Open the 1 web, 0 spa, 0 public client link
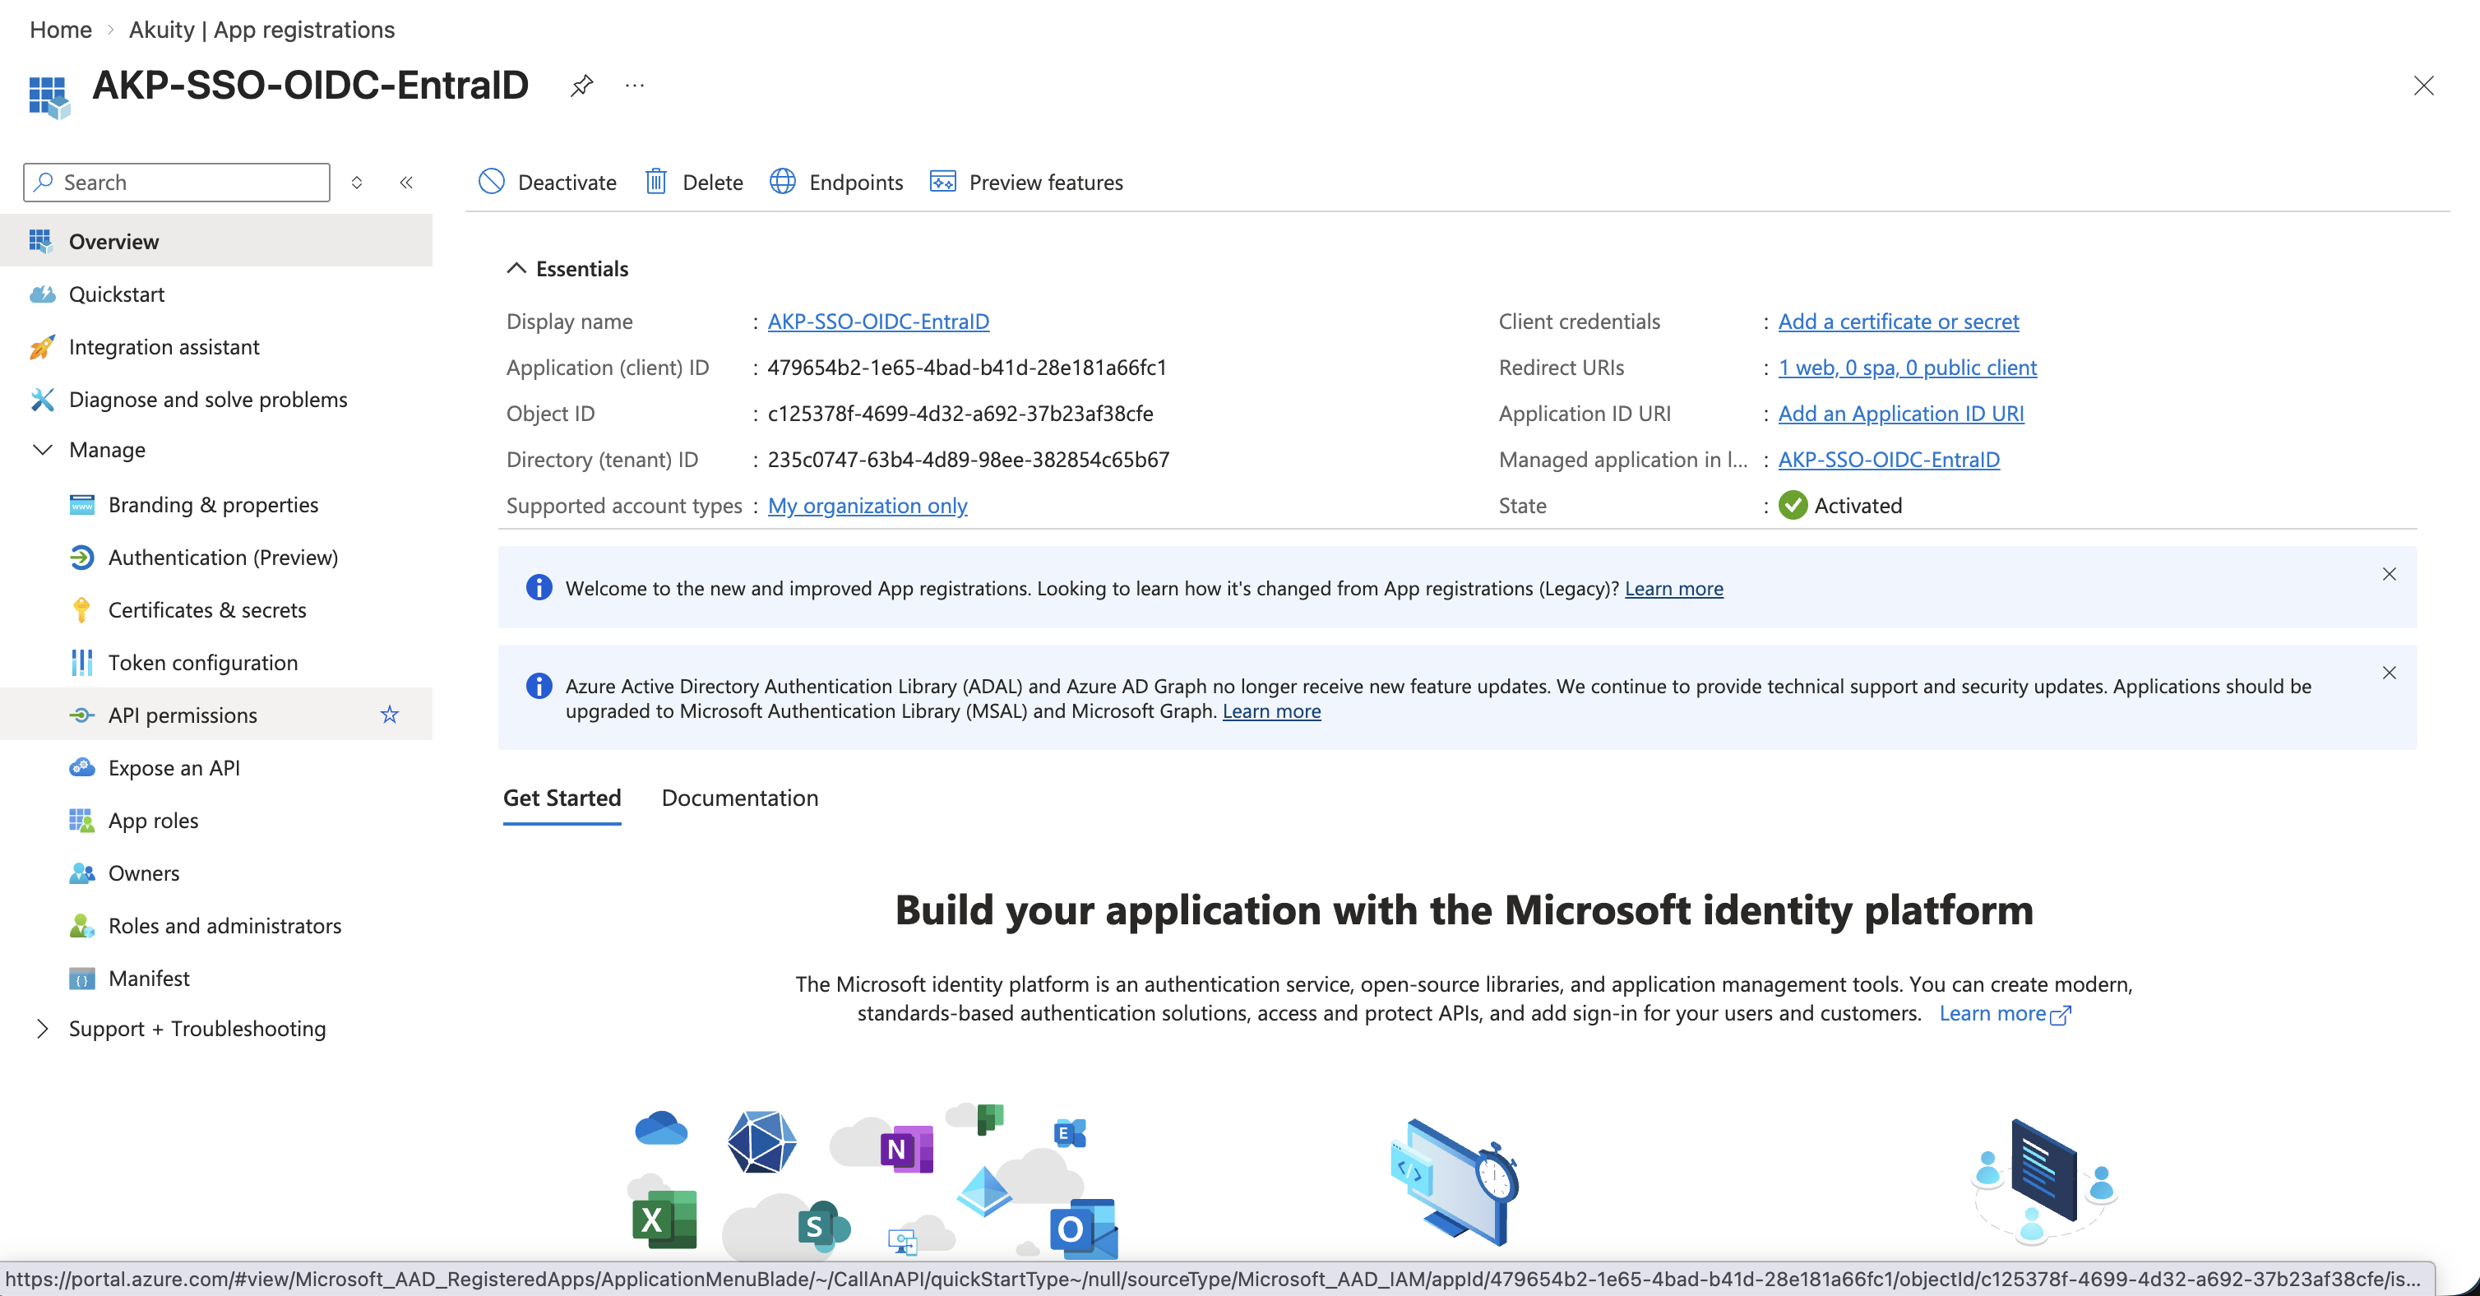 tap(1906, 368)
